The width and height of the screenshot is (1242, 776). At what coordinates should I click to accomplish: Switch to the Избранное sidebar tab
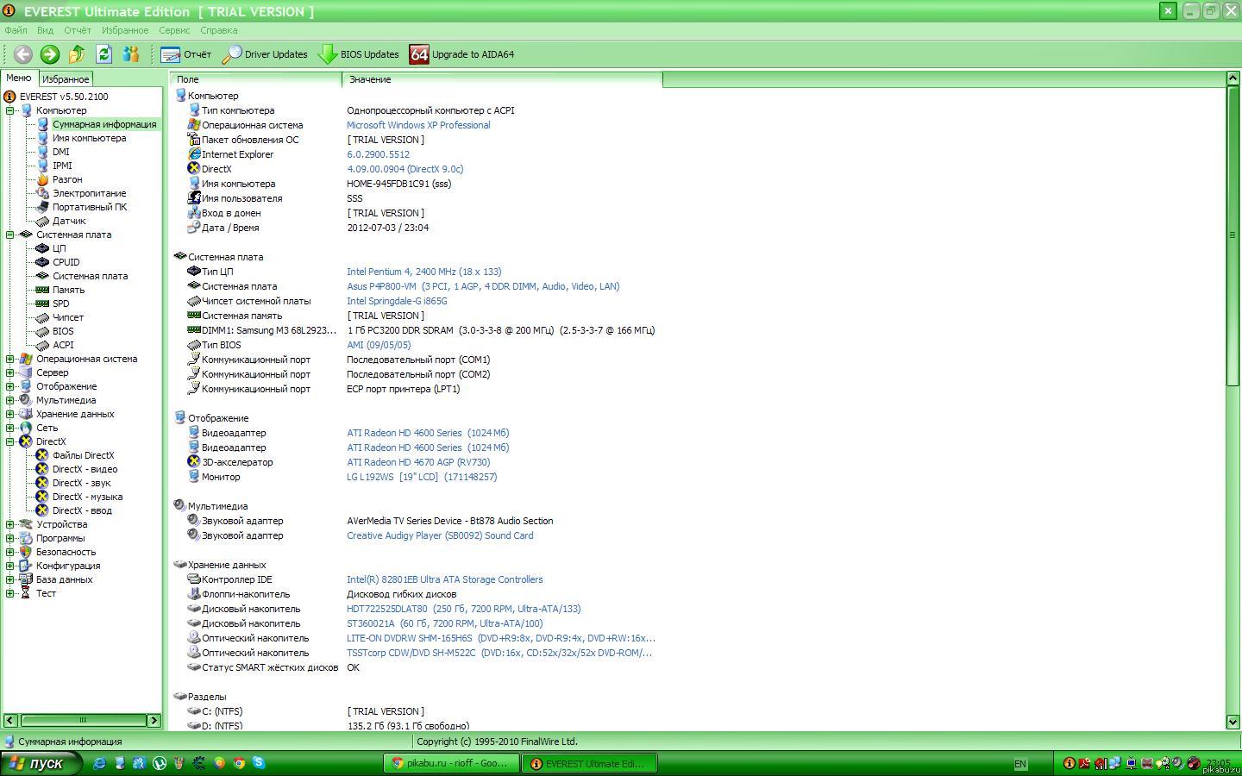pos(66,79)
